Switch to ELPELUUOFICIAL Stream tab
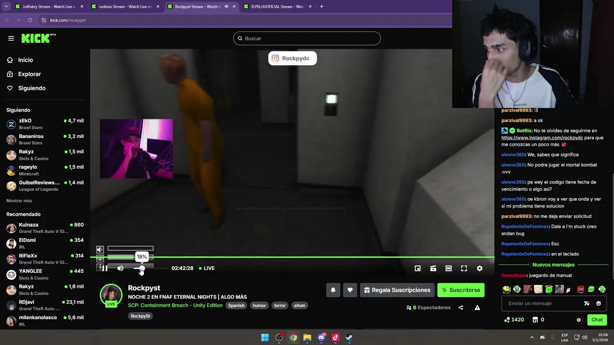 277,7
